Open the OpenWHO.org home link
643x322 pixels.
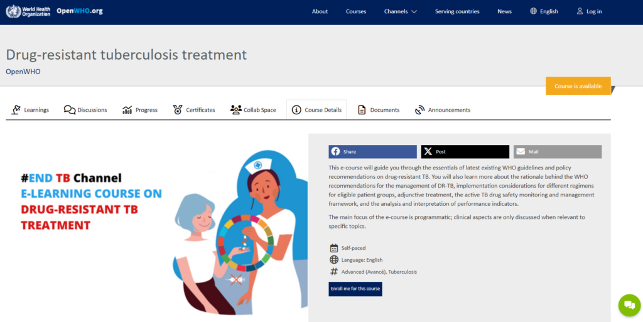coord(80,11)
